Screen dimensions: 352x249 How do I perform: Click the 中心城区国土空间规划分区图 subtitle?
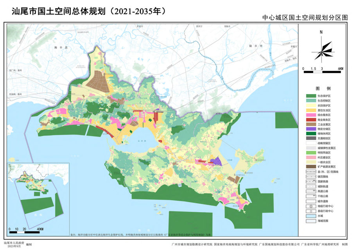tap(305, 18)
